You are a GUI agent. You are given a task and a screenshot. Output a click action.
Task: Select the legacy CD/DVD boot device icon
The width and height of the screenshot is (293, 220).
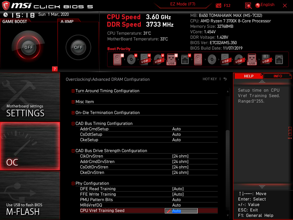point(212,60)
